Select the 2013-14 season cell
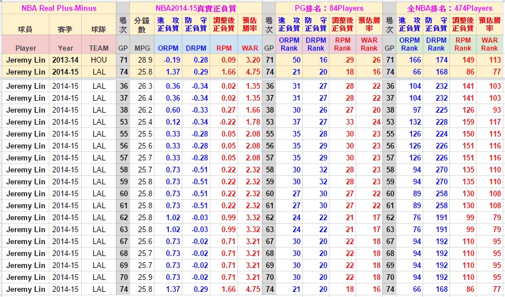 [65, 60]
